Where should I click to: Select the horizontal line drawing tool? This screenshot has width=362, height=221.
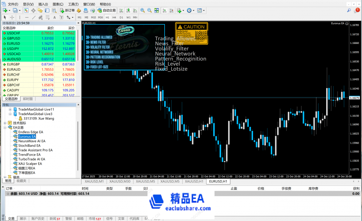[x=27, y=17]
